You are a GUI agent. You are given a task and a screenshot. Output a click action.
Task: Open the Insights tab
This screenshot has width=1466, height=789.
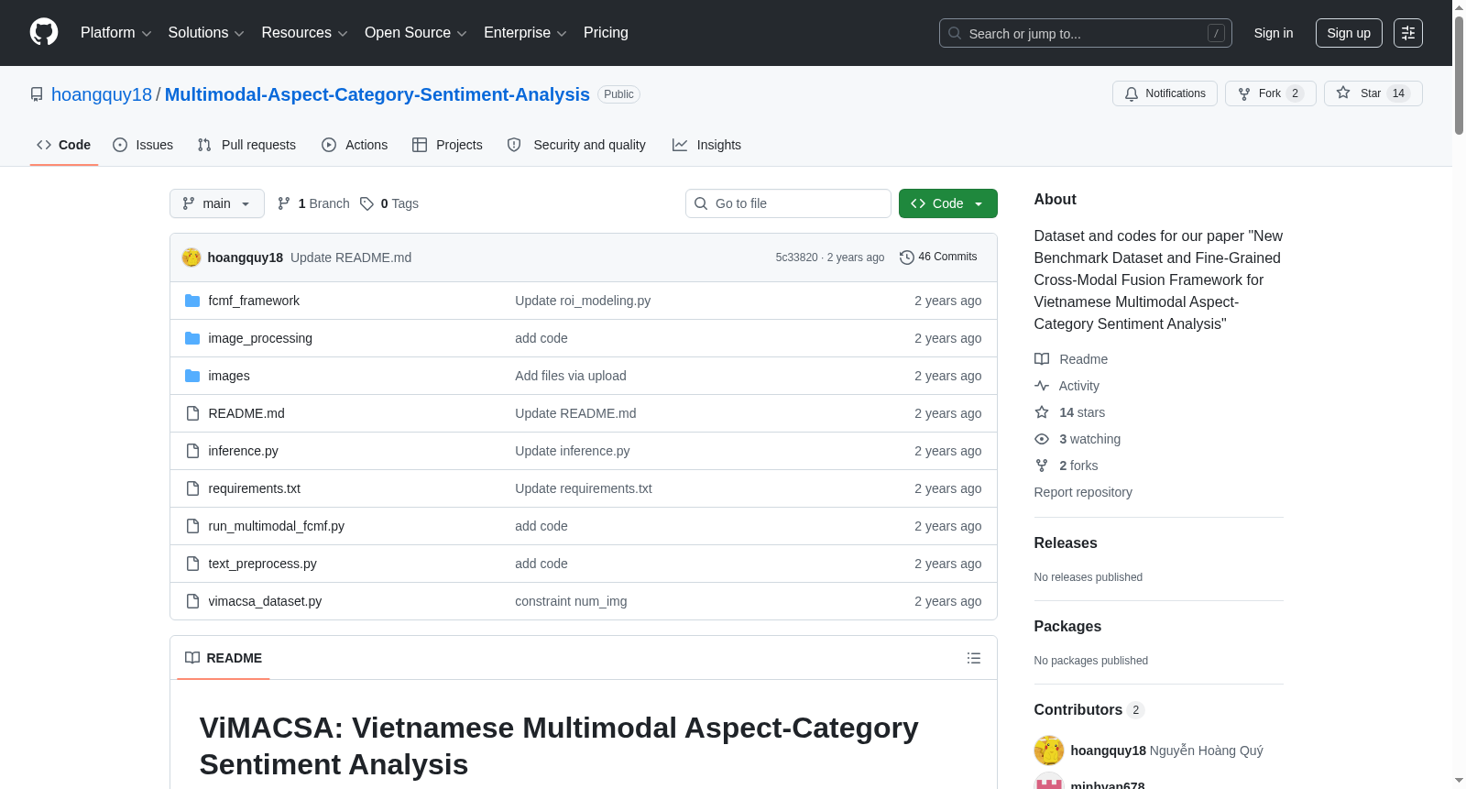(x=706, y=145)
